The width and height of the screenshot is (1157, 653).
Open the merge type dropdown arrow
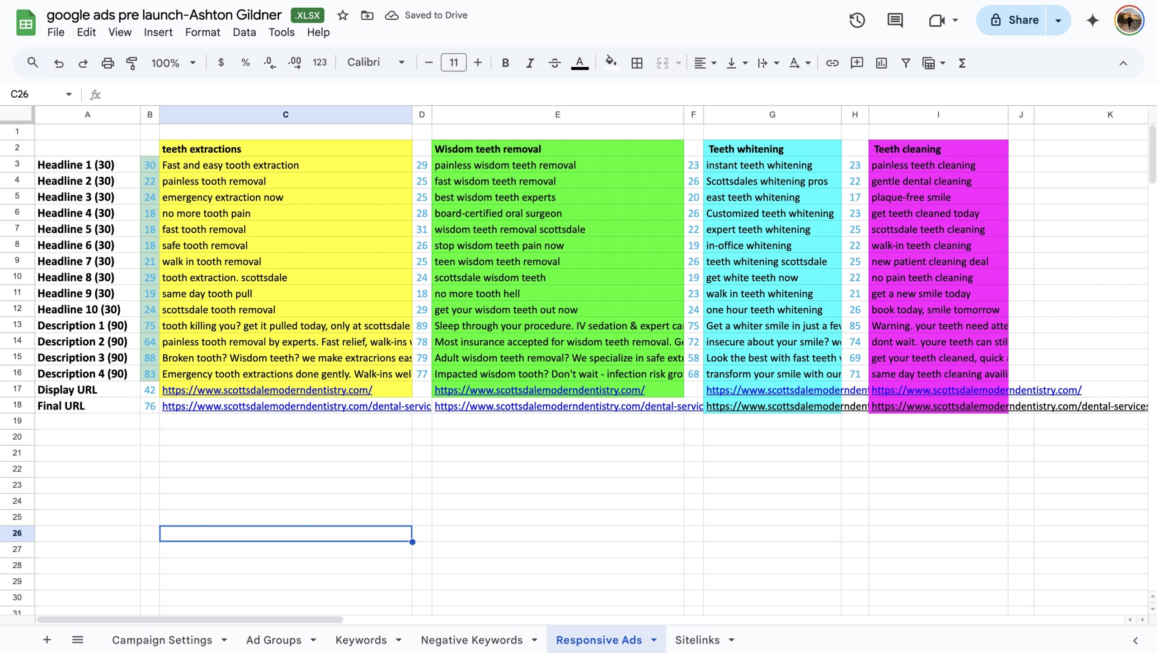pos(678,63)
